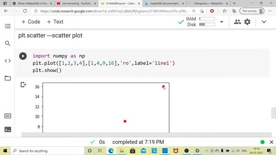Open Microsoft Edge from taskbar
The height and width of the screenshot is (155, 276).
111,151
